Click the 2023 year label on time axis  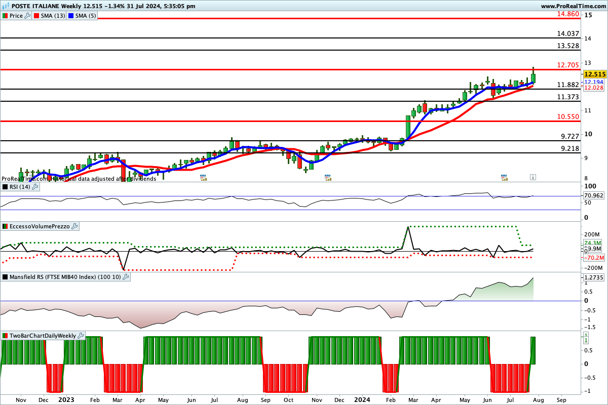(x=66, y=399)
